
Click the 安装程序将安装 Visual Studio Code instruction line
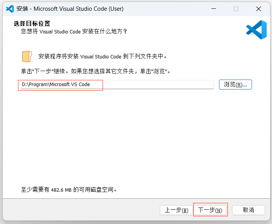coord(103,56)
